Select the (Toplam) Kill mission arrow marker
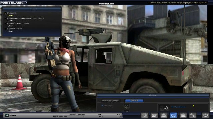The width and height of the screenshot is (213, 119). point(5,13)
